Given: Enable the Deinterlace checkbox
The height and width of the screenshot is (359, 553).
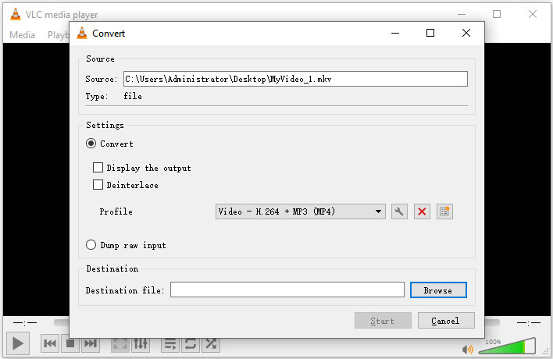Looking at the screenshot, I should click(x=98, y=185).
